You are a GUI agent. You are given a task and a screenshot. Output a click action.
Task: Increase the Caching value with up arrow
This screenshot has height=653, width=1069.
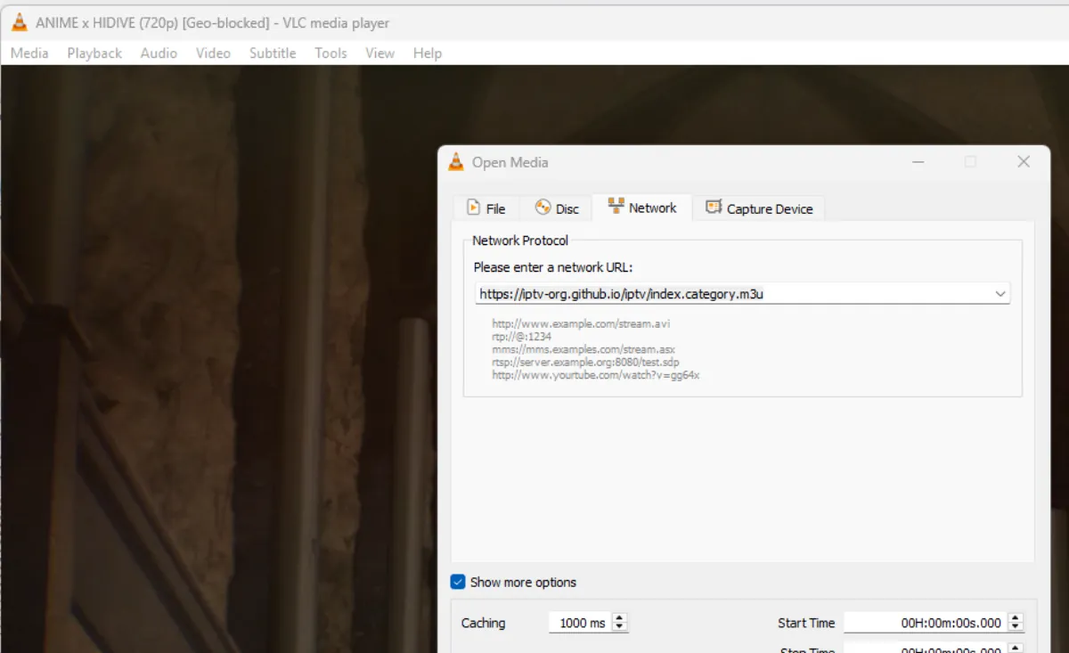[620, 618]
